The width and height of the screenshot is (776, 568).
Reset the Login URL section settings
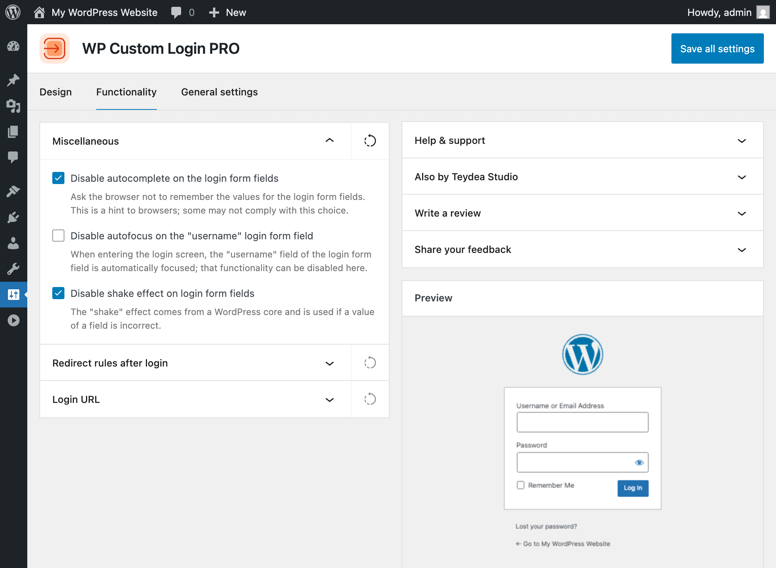[x=370, y=399]
